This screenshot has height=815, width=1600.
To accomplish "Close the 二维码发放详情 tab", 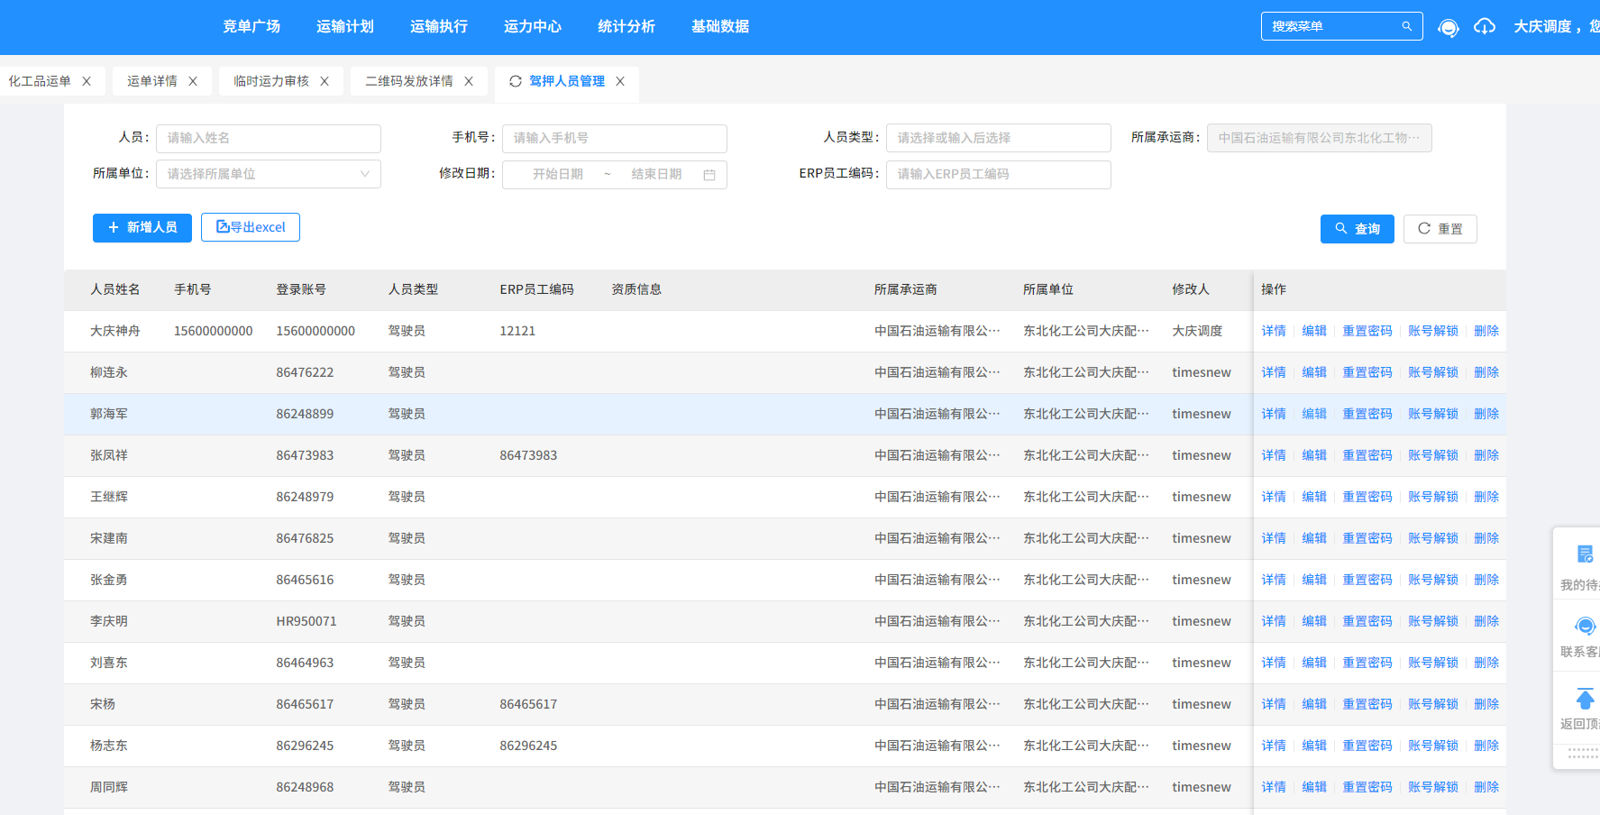I will tap(469, 81).
